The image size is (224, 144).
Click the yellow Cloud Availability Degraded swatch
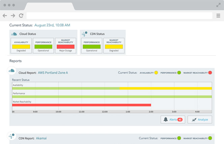[21, 47]
